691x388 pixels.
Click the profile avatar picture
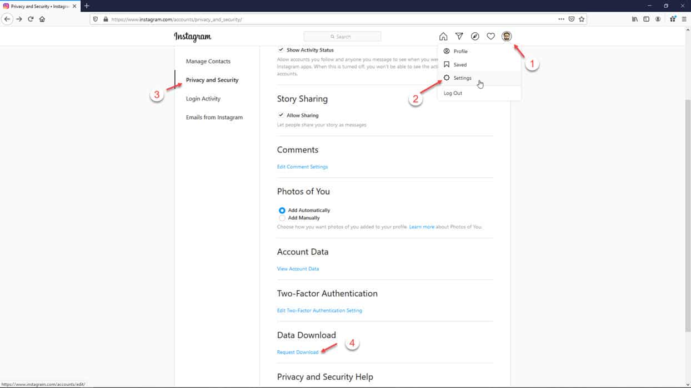pos(507,37)
